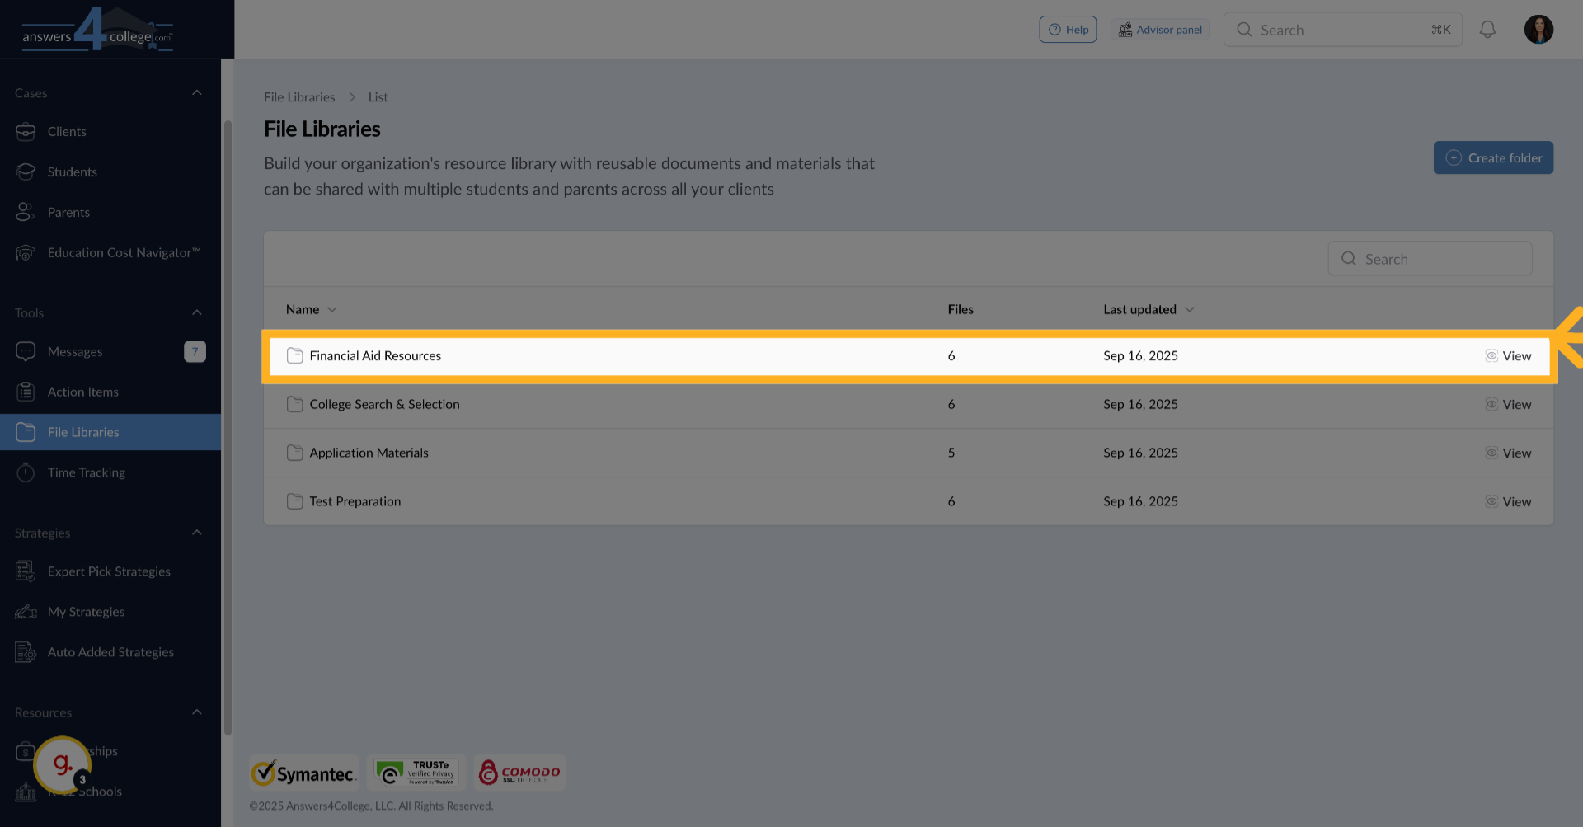
Task: Open the Action Items menu item
Action: pyautogui.click(x=82, y=392)
